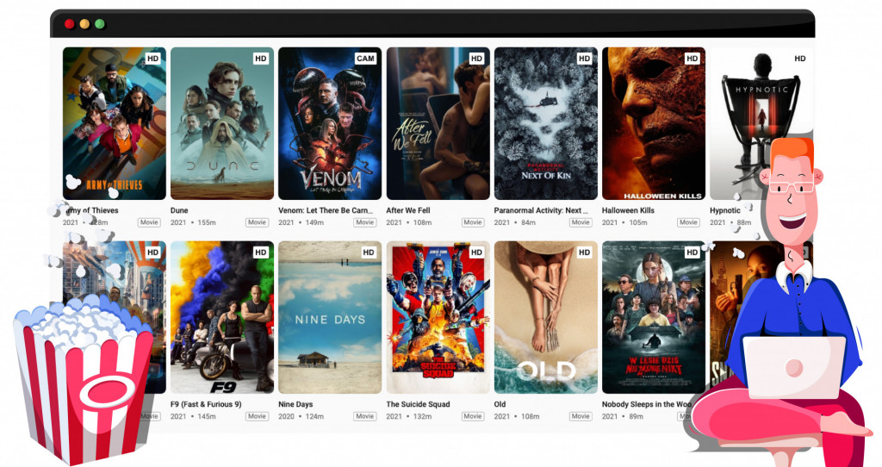This screenshot has height=467, width=882.
Task: Open the F9 poster thumbnail
Action: tap(222, 317)
